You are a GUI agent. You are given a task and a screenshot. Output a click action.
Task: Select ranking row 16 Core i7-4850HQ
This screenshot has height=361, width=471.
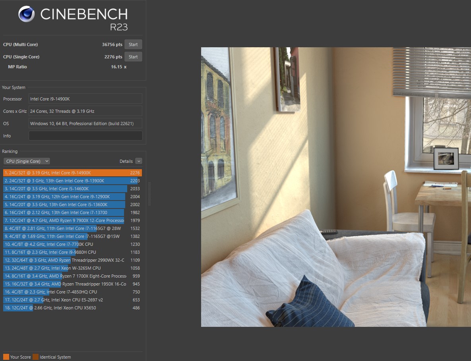click(72, 292)
